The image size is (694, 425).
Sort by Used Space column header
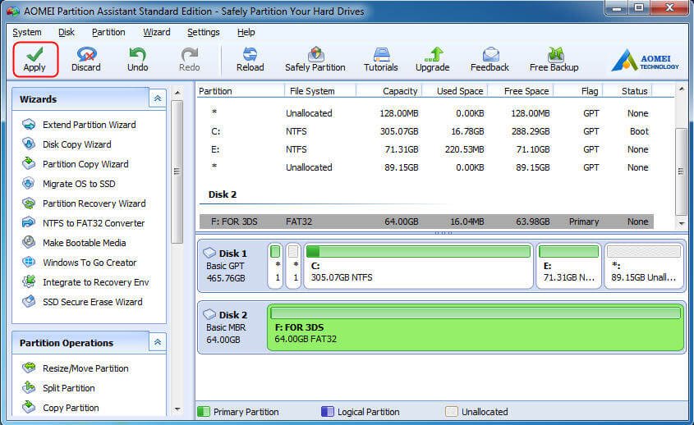point(454,91)
